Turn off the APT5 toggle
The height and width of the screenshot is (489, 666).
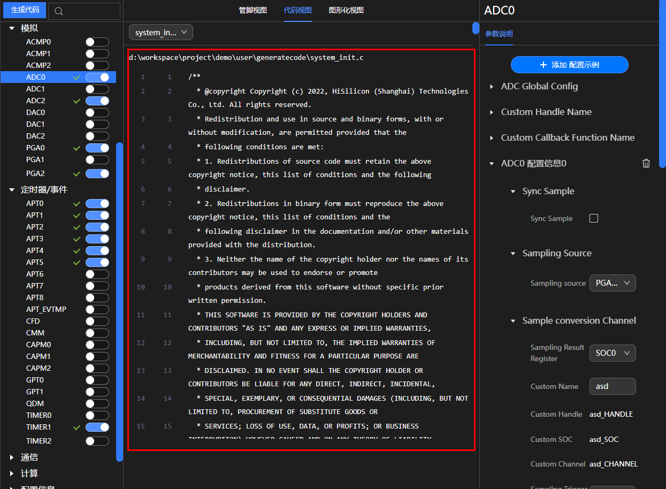point(97,263)
